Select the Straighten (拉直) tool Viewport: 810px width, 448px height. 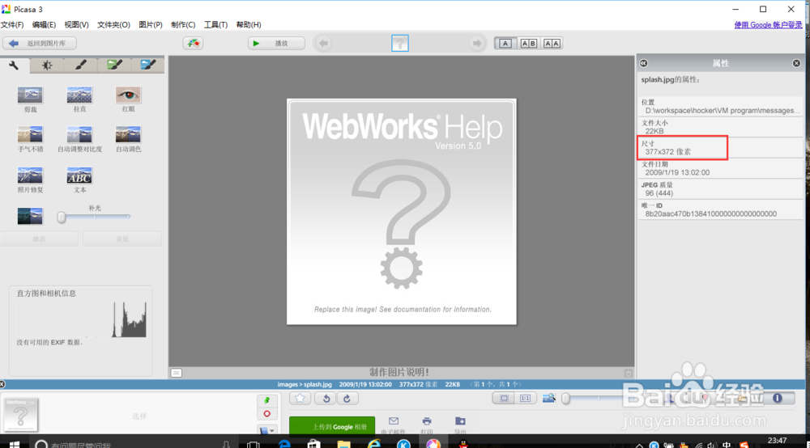click(x=79, y=99)
